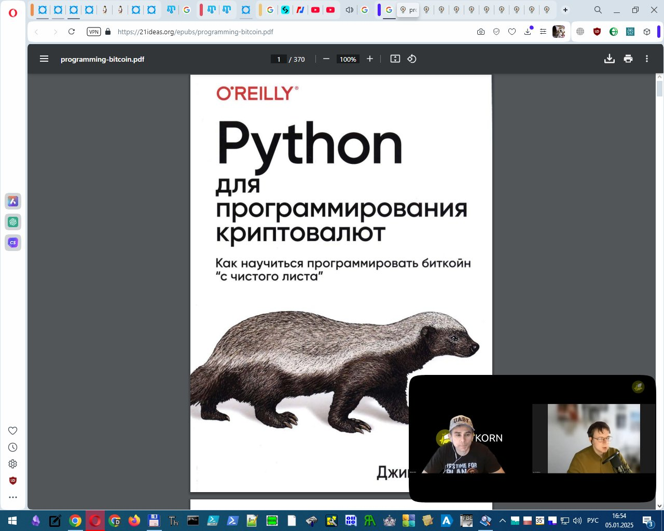664x531 pixels.
Task: Download the programming-bitcoin.pdf file
Action: coord(610,59)
